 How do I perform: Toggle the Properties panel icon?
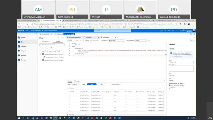(x=191, y=41)
